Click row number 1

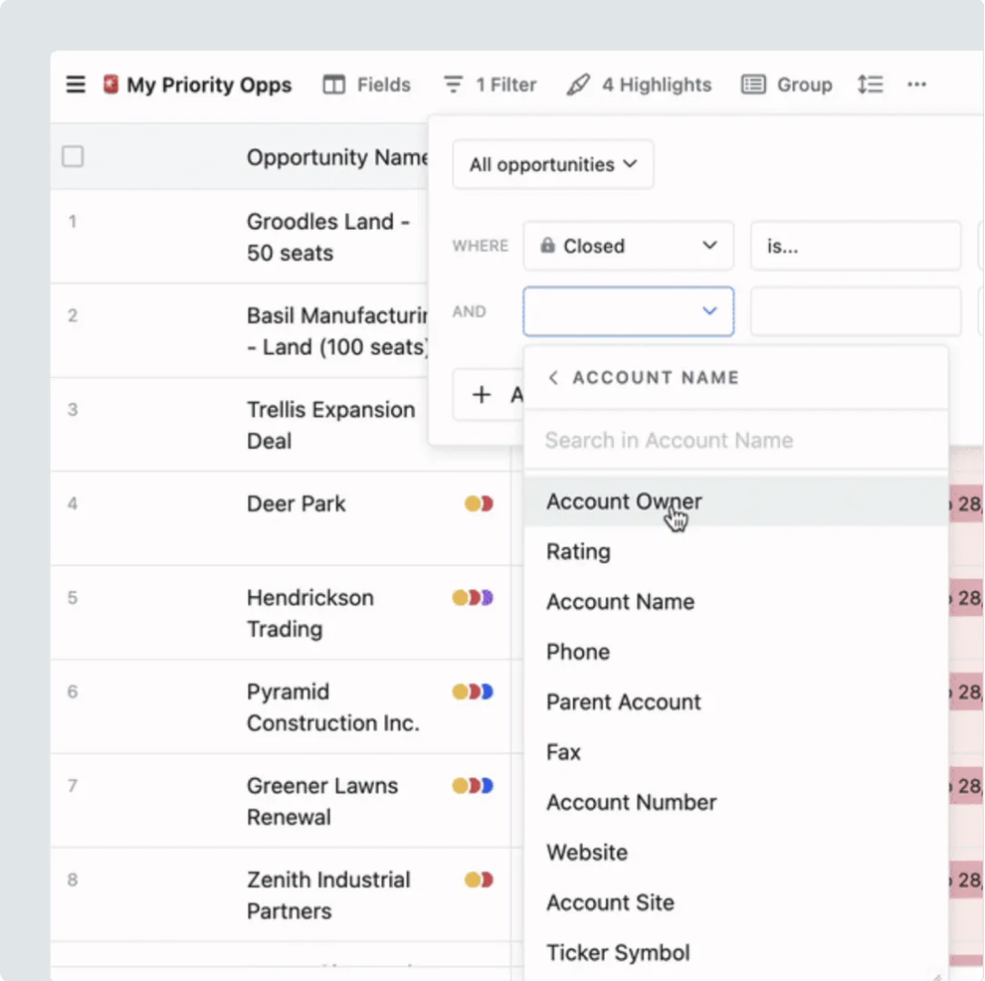point(72,221)
